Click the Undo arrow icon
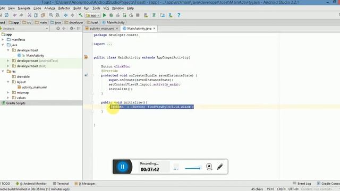 (x=15, y=15)
